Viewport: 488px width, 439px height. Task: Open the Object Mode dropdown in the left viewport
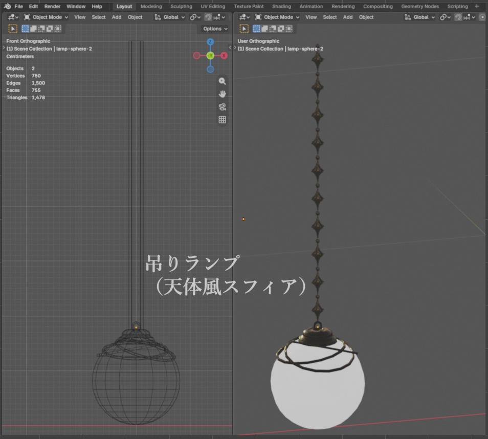click(46, 17)
